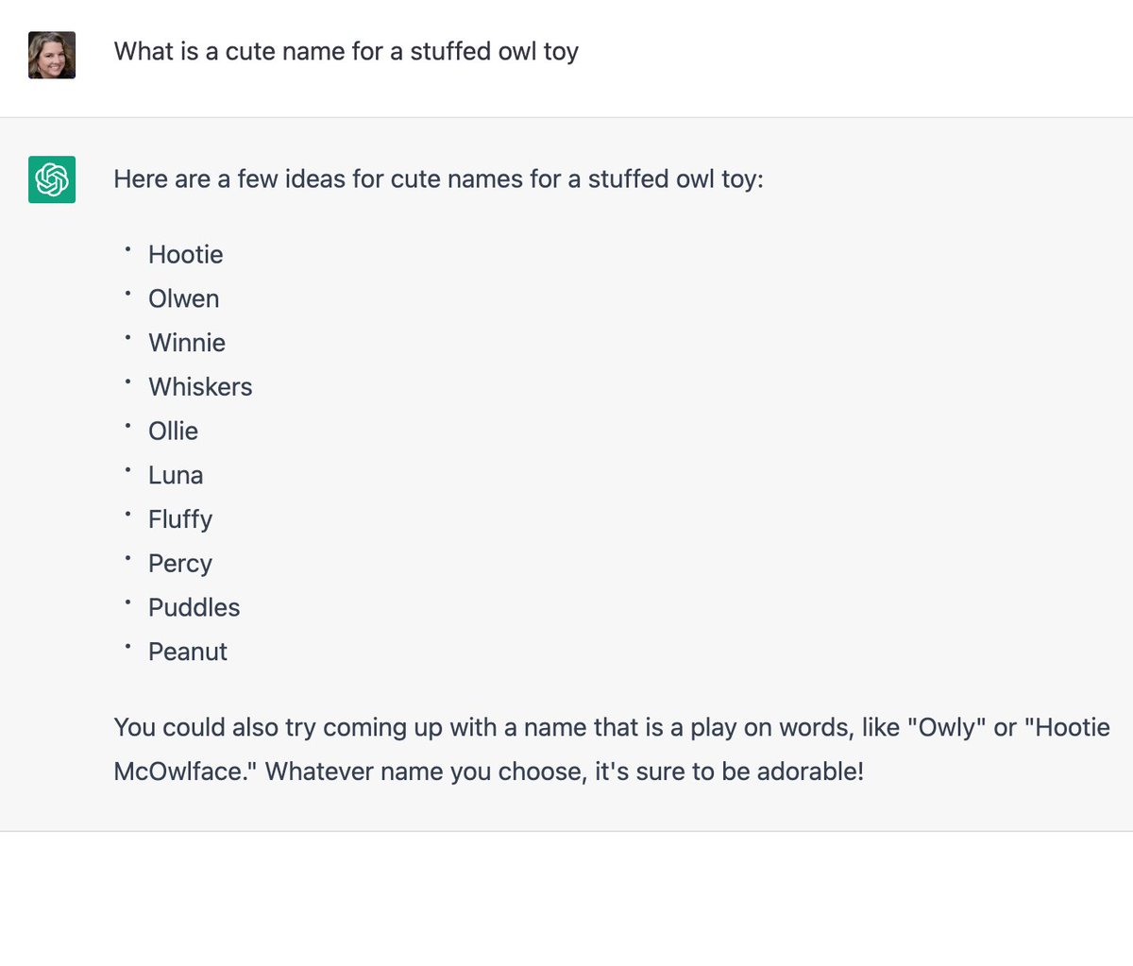Image resolution: width=1133 pixels, height=966 pixels.
Task: Click the bullet point beside Peanut
Action: (x=127, y=647)
